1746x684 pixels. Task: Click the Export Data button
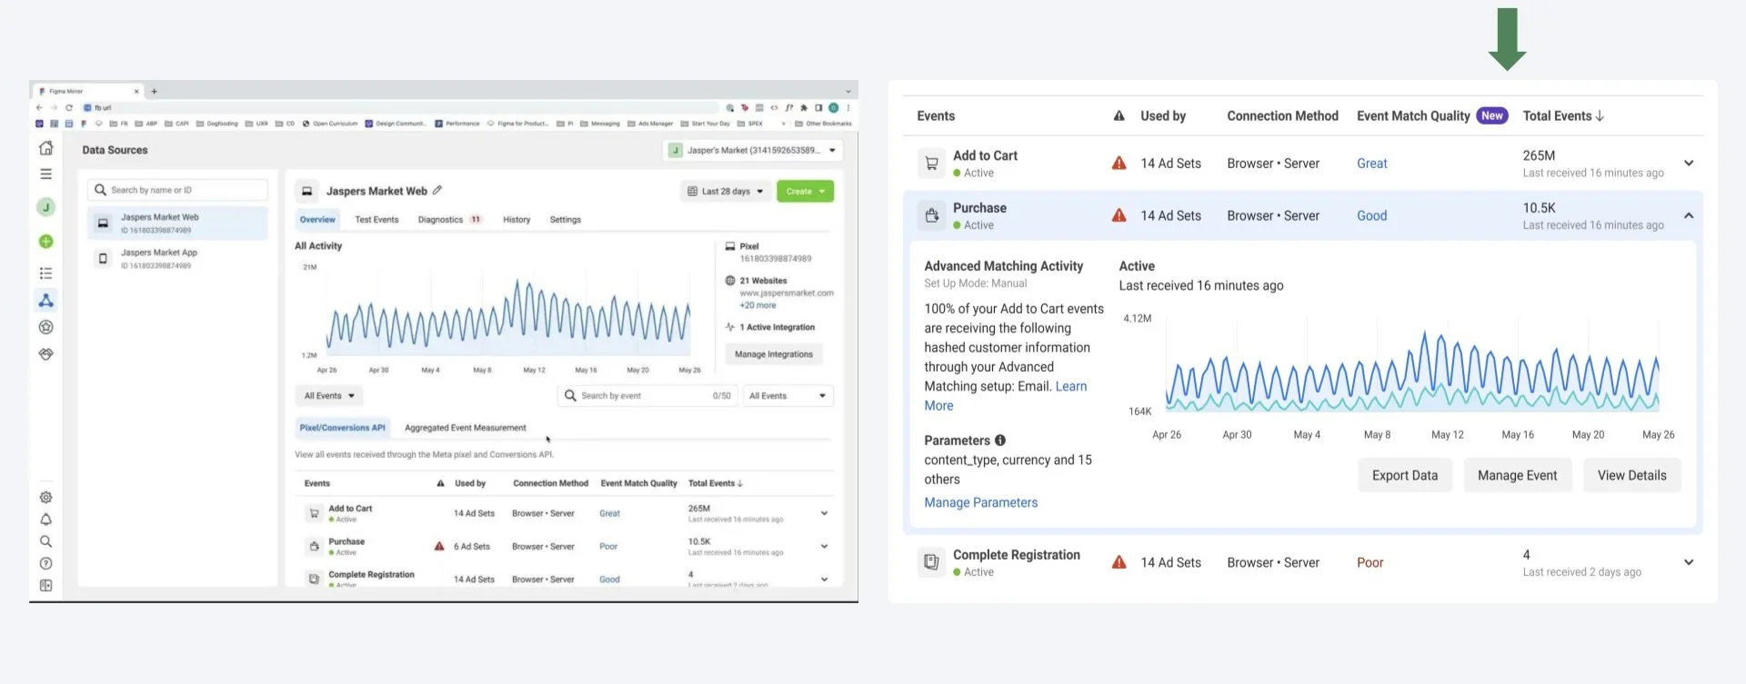coord(1405,475)
